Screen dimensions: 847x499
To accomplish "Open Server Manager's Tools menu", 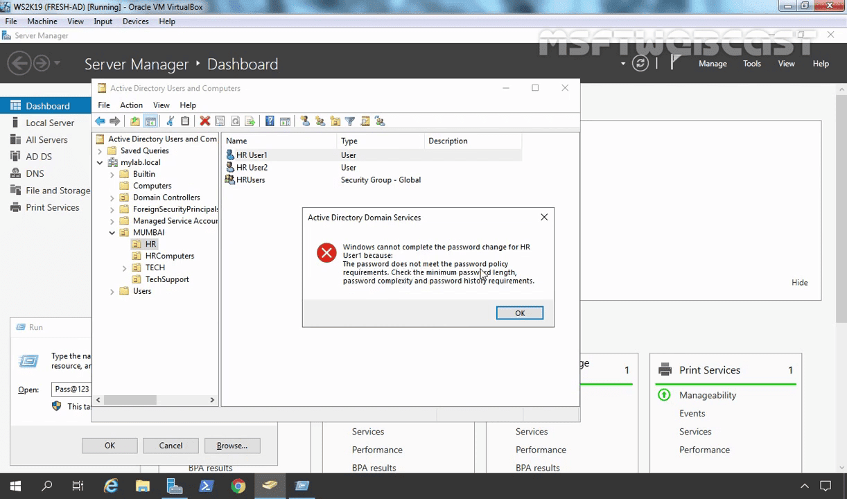I will (752, 64).
